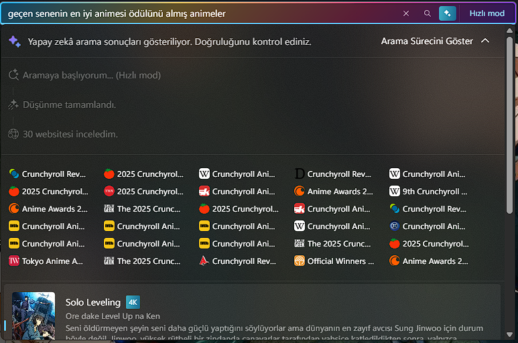518x343 pixels.
Task: Toggle the AI sparkle search button
Action: coord(448,13)
